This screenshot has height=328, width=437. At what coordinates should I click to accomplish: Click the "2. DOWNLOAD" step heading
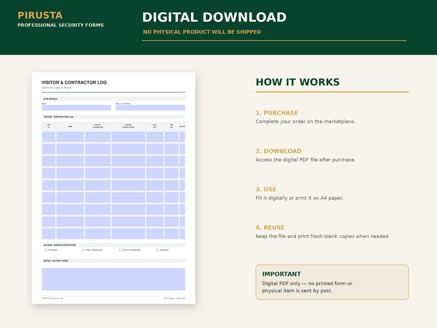[279, 151]
